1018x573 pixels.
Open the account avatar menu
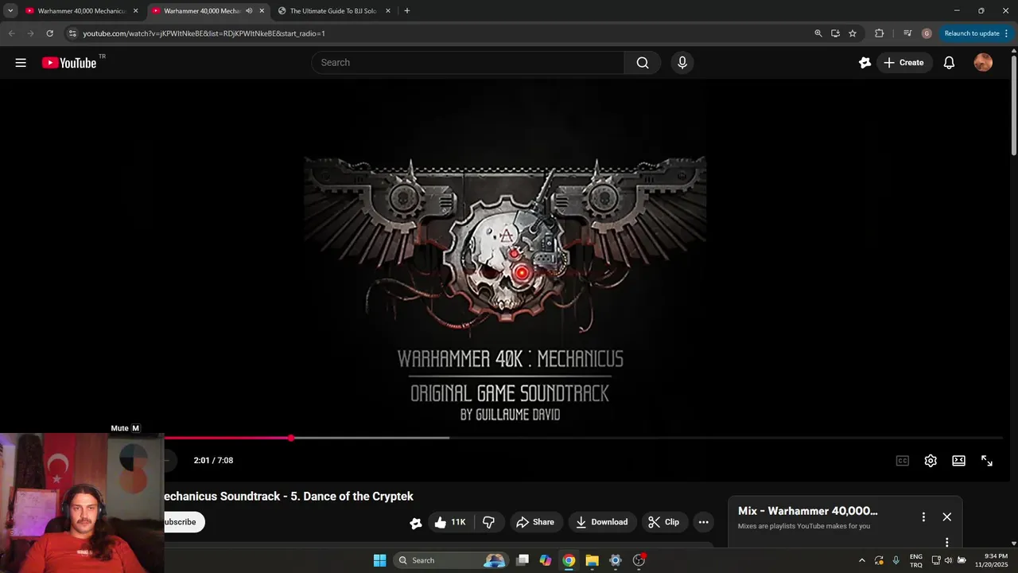coord(983,63)
